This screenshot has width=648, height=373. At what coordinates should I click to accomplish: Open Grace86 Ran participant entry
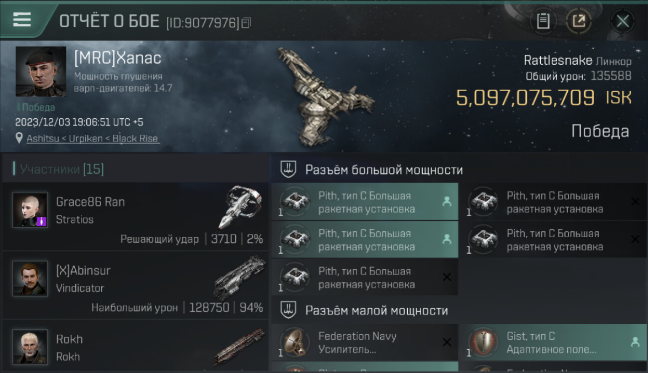pyautogui.click(x=136, y=216)
